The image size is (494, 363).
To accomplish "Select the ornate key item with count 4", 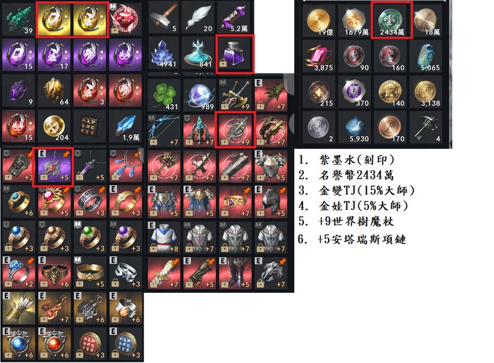I will [x=426, y=127].
